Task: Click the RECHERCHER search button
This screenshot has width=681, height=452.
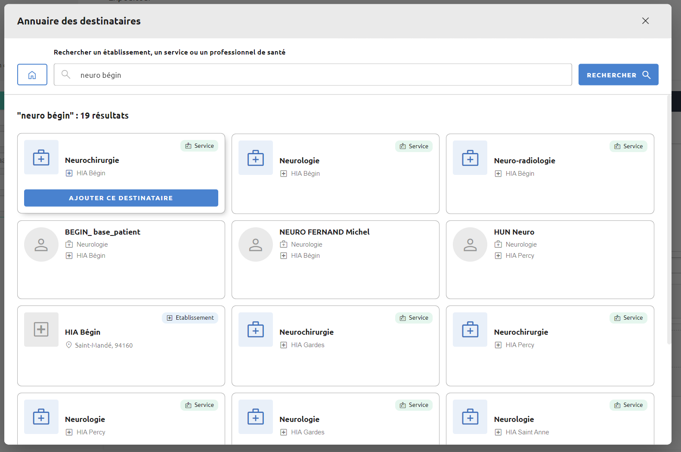Action: (618, 75)
